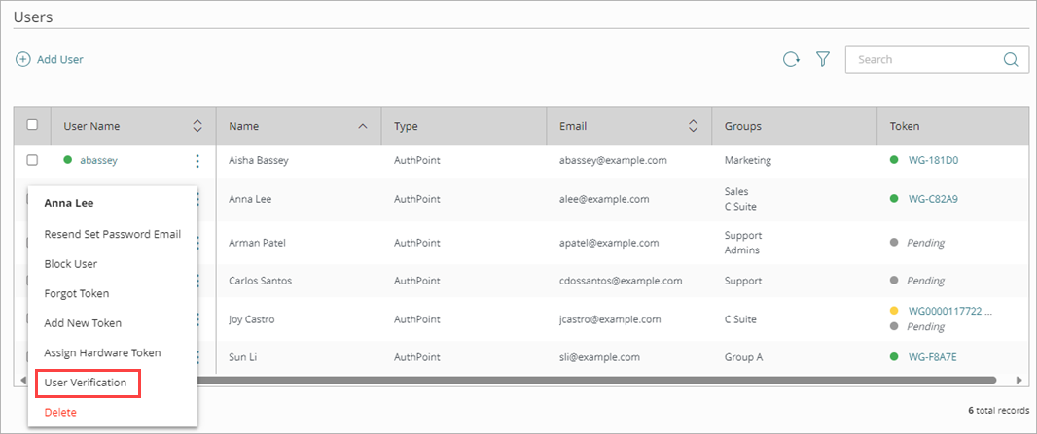
Task: Click the green token status dot for WG-181D0
Action: point(894,159)
